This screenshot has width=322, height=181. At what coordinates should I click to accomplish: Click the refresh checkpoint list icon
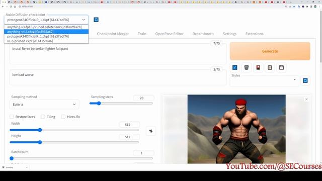(x=96, y=20)
